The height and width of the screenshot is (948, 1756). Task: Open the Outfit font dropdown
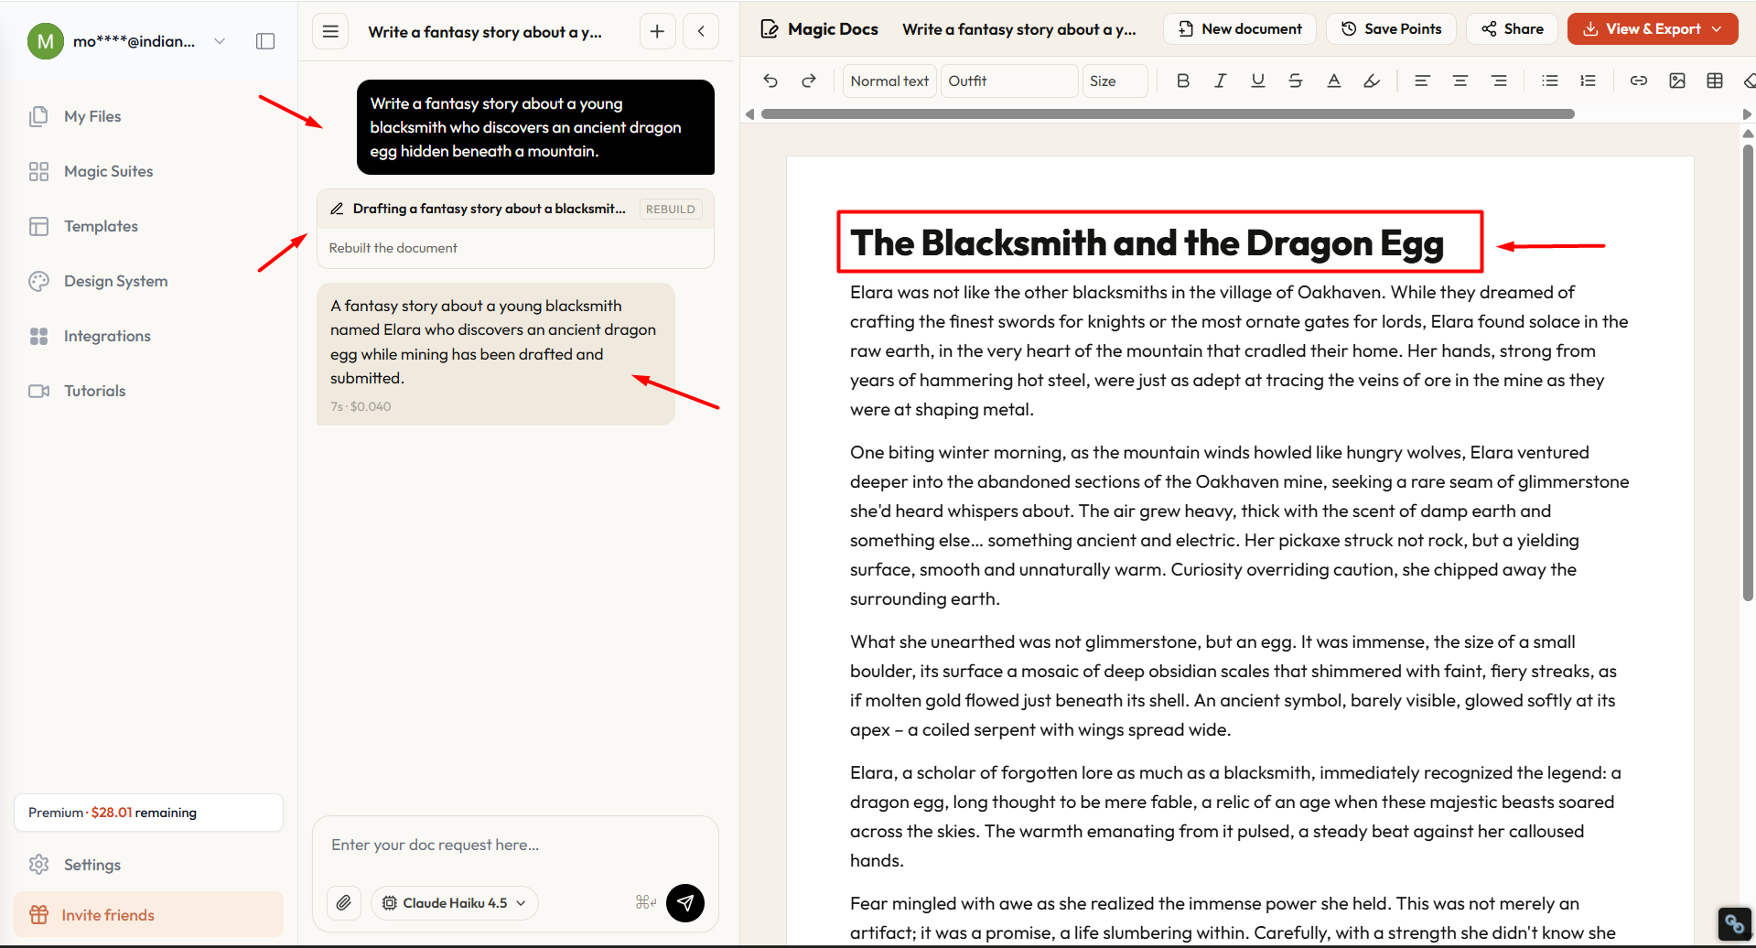1009,81
